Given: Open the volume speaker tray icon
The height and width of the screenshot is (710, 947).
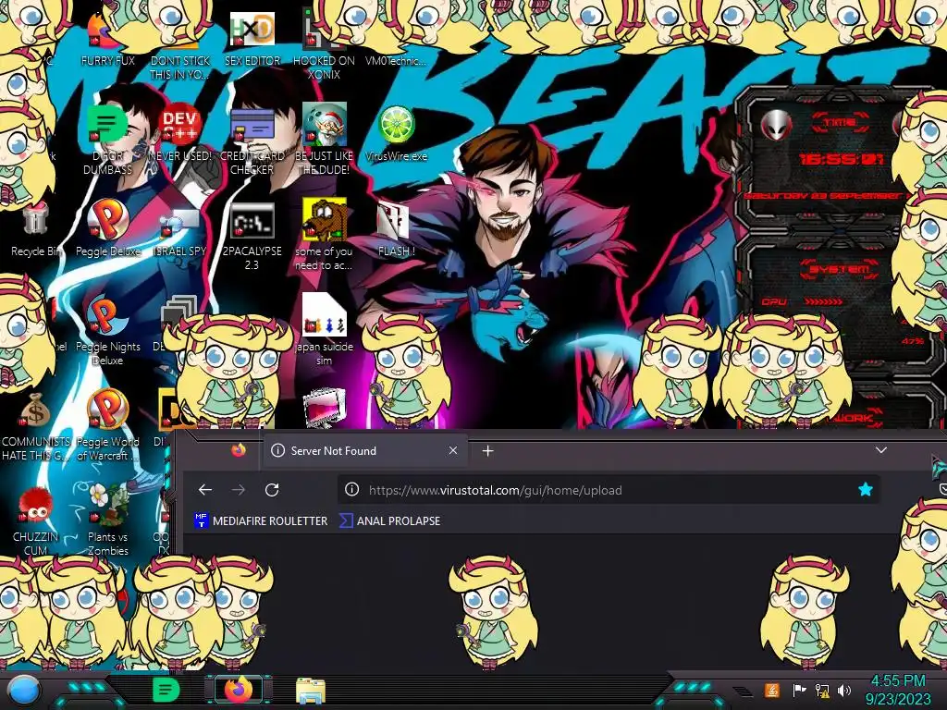Looking at the screenshot, I should point(844,690).
